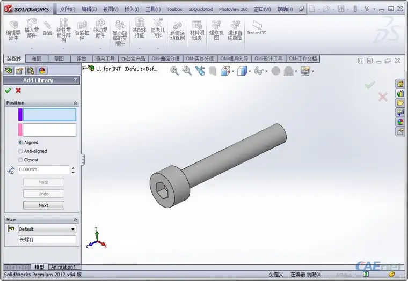Click the 0.000mm distance input field
Viewport: 408px width, 281px height.
[43, 169]
